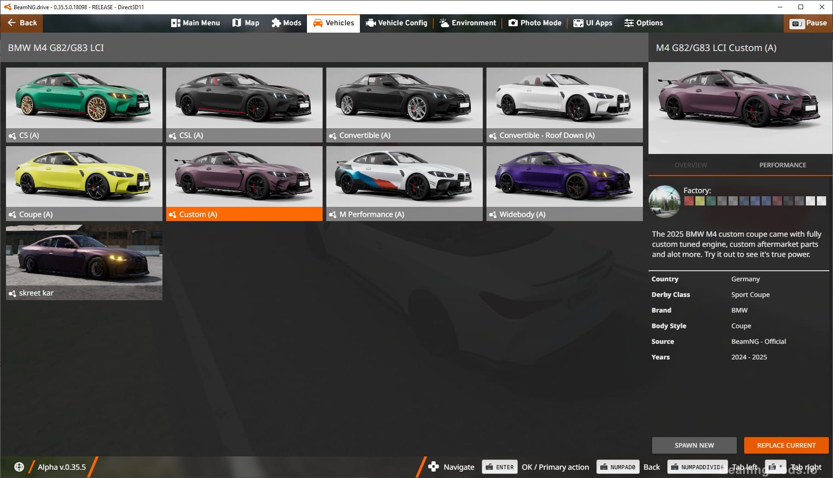Open the Map via its map icon
The height and width of the screenshot is (478, 833).
click(237, 23)
